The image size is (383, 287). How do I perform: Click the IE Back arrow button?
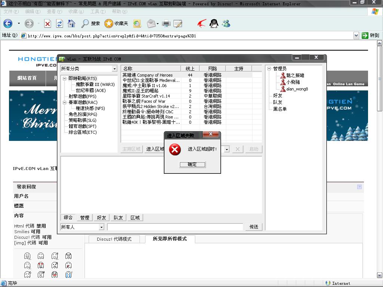pyautogui.click(x=8, y=24)
